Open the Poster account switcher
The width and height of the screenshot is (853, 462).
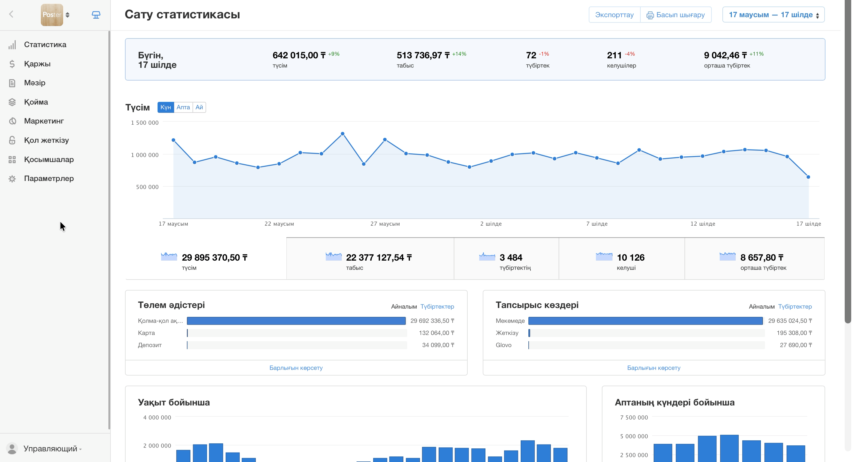point(55,15)
